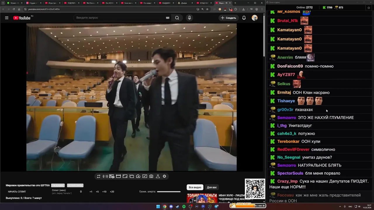Open the on-screen keyboard icon in search
The image size is (374, 210).
tap(168, 18)
